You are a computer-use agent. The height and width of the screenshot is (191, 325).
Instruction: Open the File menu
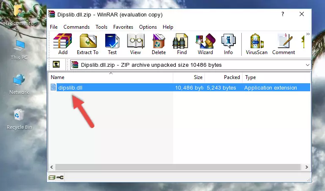54,27
